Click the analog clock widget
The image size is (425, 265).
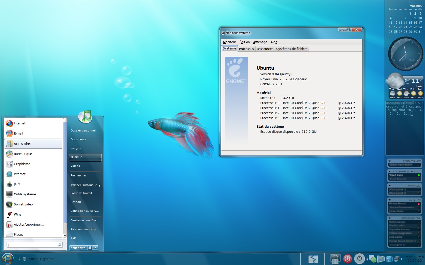(406, 54)
